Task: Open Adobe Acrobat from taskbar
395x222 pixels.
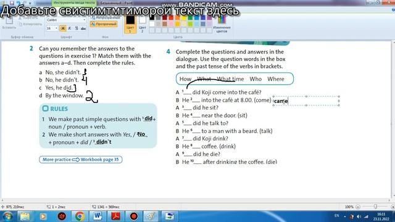Action: (x=115, y=216)
